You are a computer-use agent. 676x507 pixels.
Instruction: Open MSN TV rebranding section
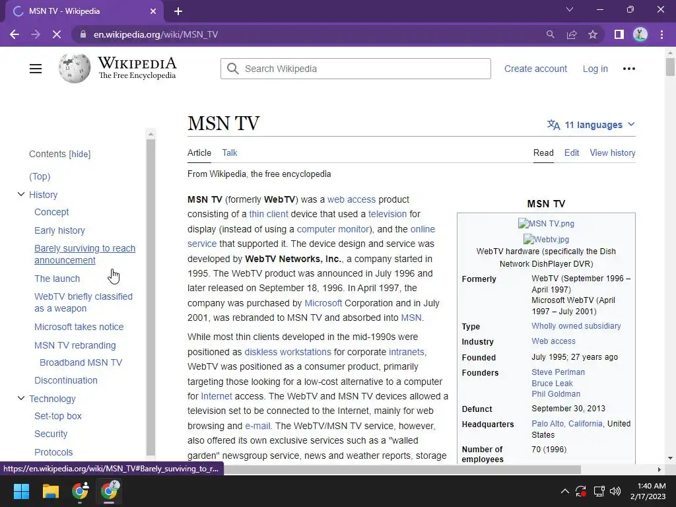[75, 345]
